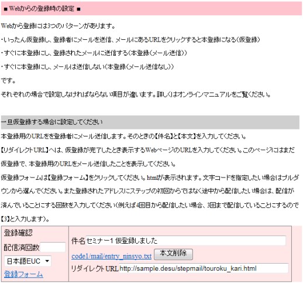
Task: Click the リダイレクトURL input field
Action: pos(204,268)
